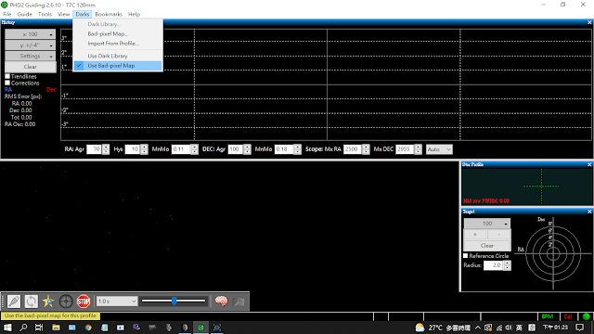Expand the y: +/-4" scale dropdown
The width and height of the screenshot is (594, 334).
(31, 45)
